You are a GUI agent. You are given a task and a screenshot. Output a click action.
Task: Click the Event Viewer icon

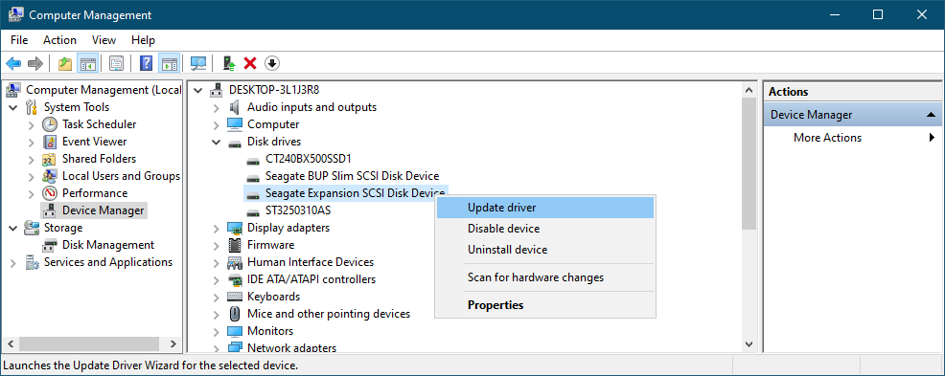coord(50,142)
